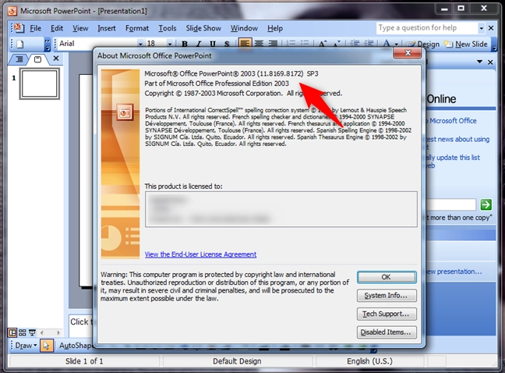
Task: Click the New blank presentation icon
Action: point(20,44)
